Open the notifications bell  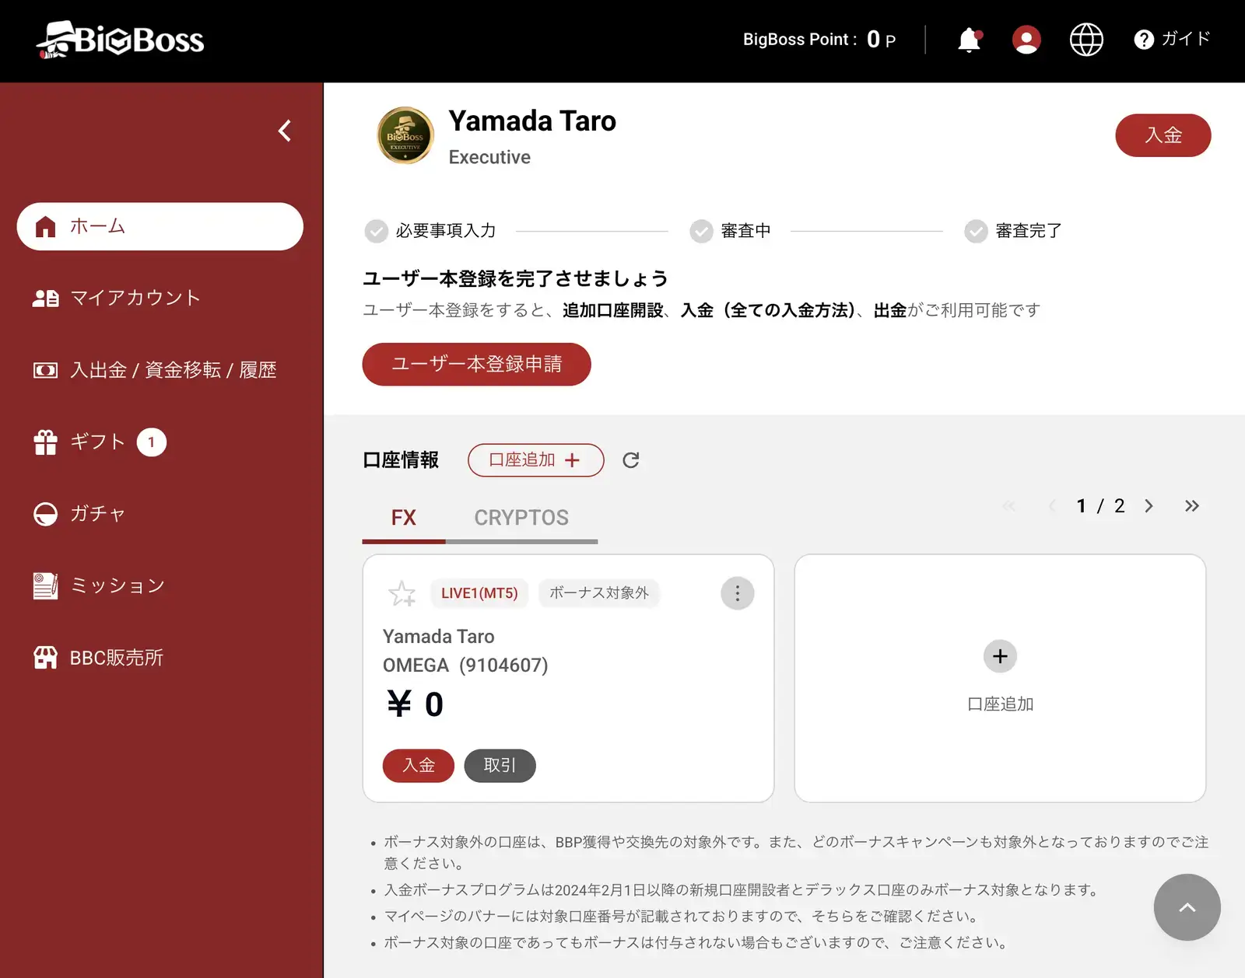[970, 40]
